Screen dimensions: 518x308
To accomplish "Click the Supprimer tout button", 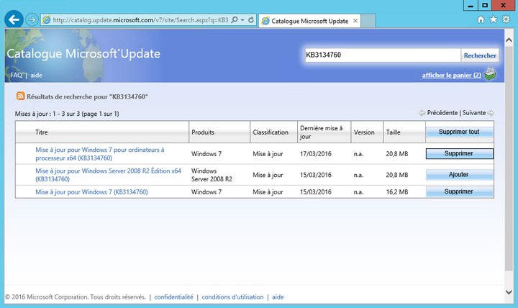I will (x=459, y=132).
